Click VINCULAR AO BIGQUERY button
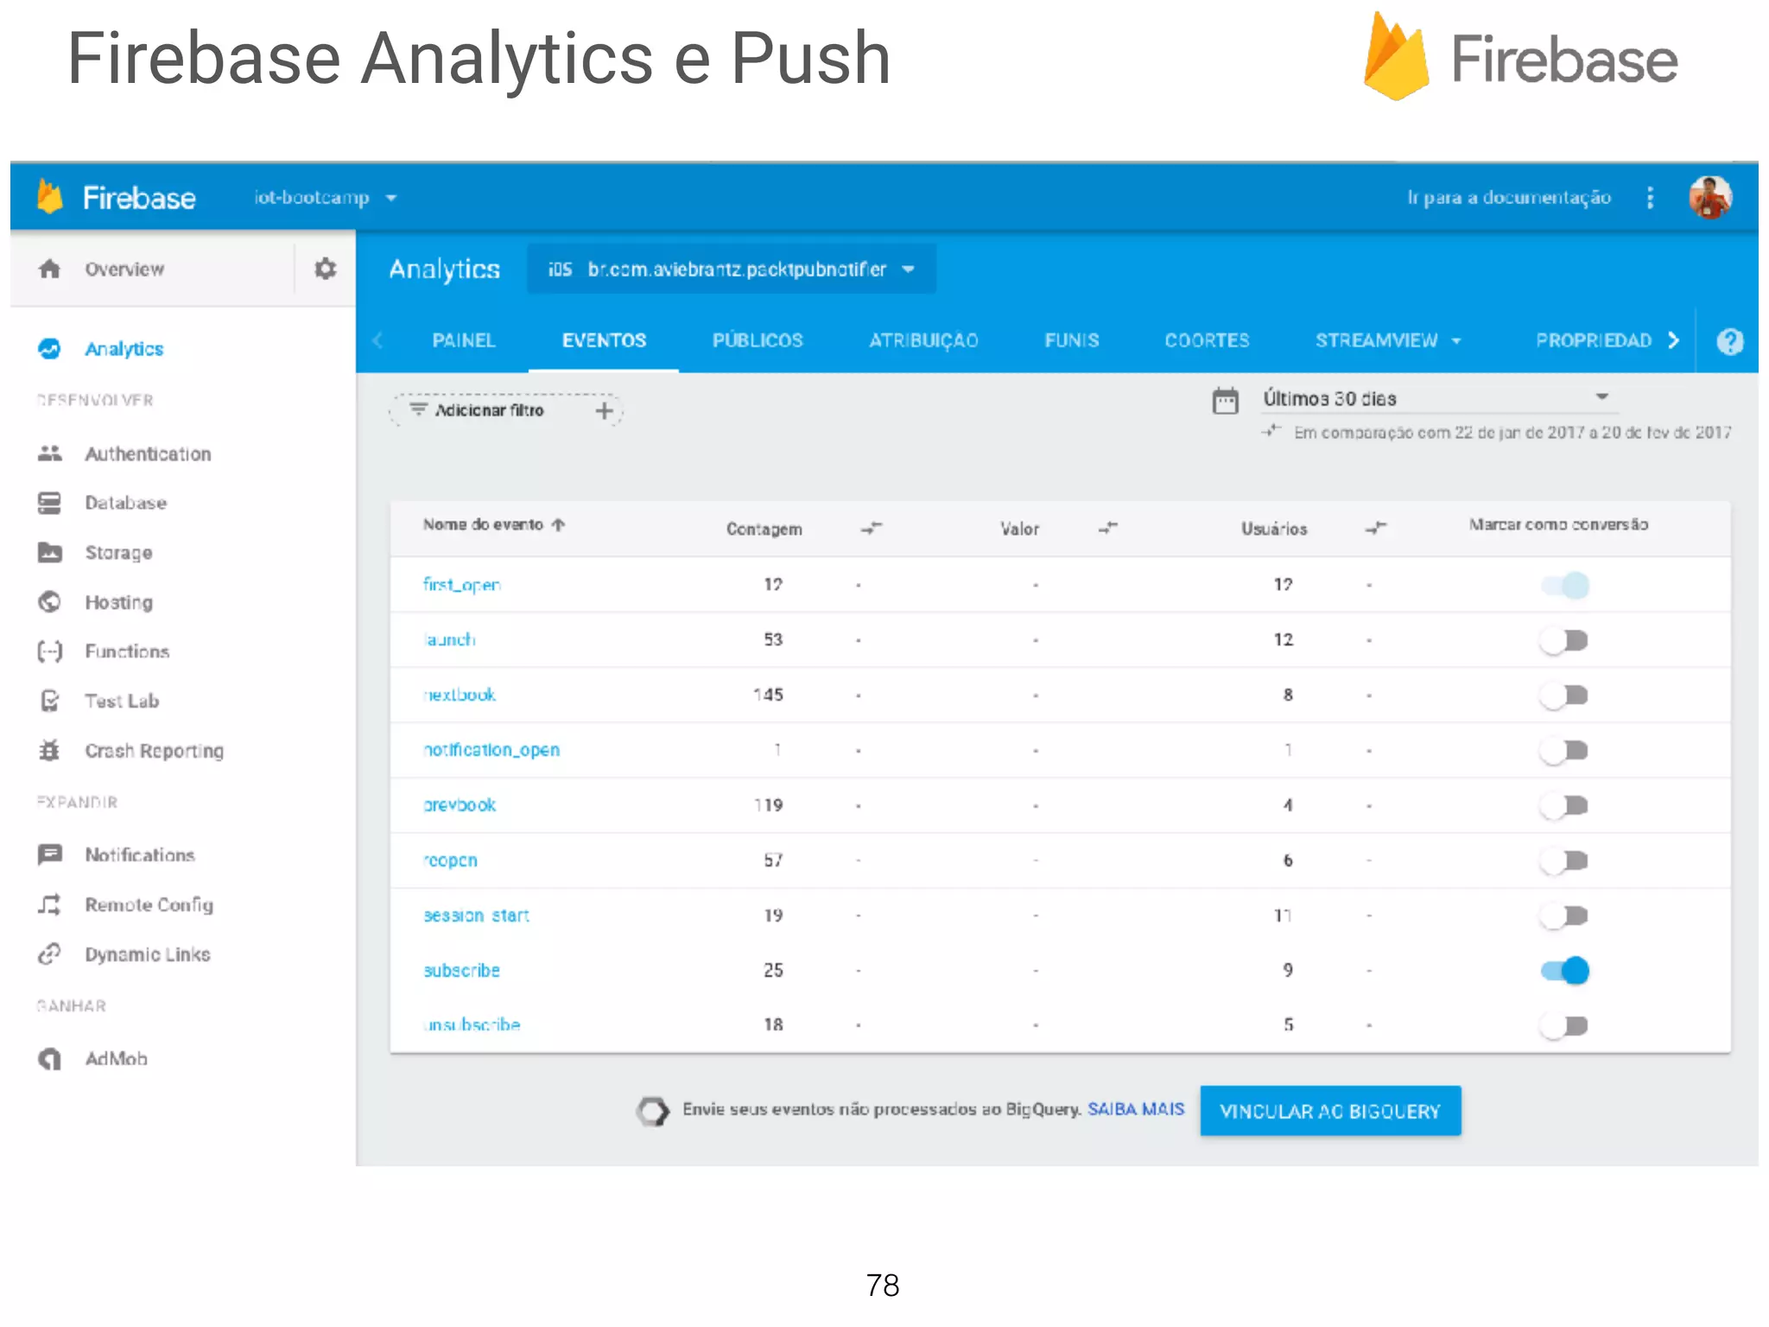The height and width of the screenshot is (1327, 1769). coord(1330,1111)
